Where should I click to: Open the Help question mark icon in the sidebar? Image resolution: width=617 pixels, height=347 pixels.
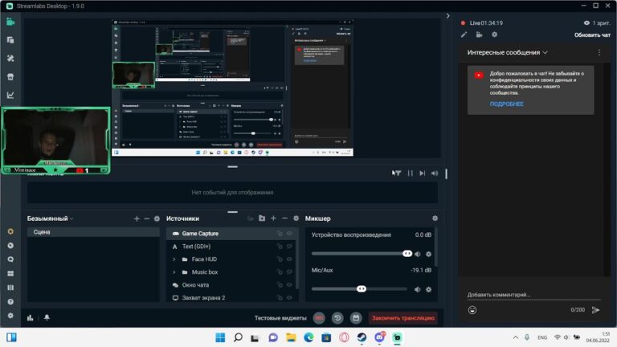tap(10, 302)
